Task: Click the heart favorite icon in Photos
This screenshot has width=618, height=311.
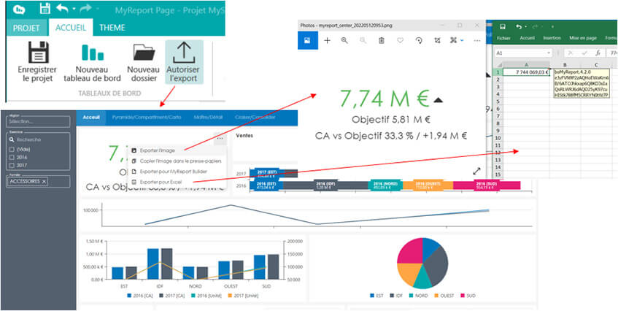Action: 400,40
